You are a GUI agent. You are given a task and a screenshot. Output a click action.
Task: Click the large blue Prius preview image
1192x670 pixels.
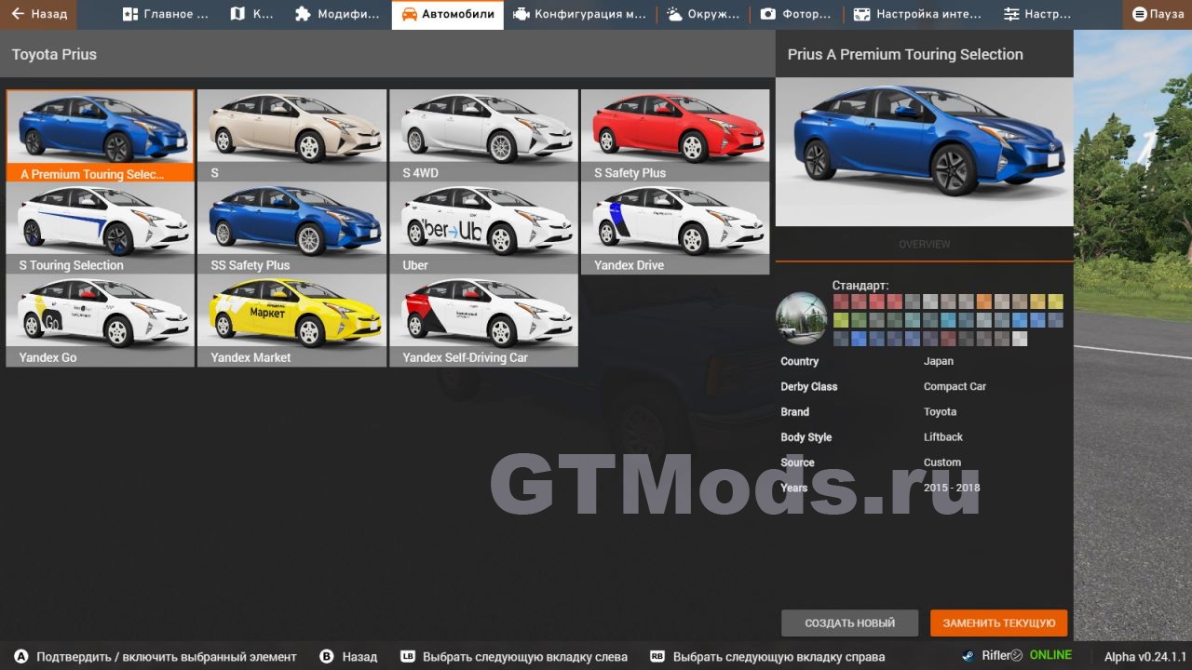pyautogui.click(x=925, y=152)
